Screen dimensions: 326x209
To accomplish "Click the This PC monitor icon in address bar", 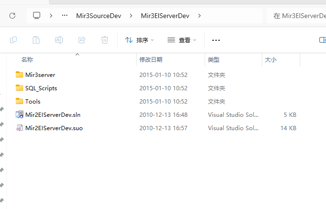I will [37, 16].
